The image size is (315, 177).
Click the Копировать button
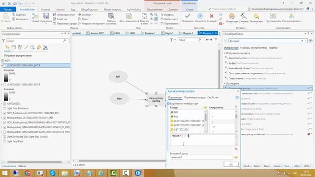(20, 19)
